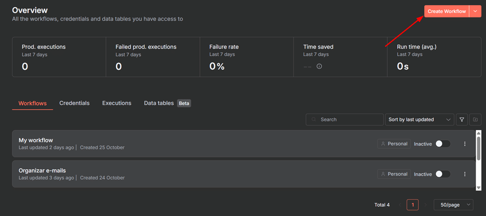
Task: Click the scrollbar up arrow
Action: coord(479,133)
